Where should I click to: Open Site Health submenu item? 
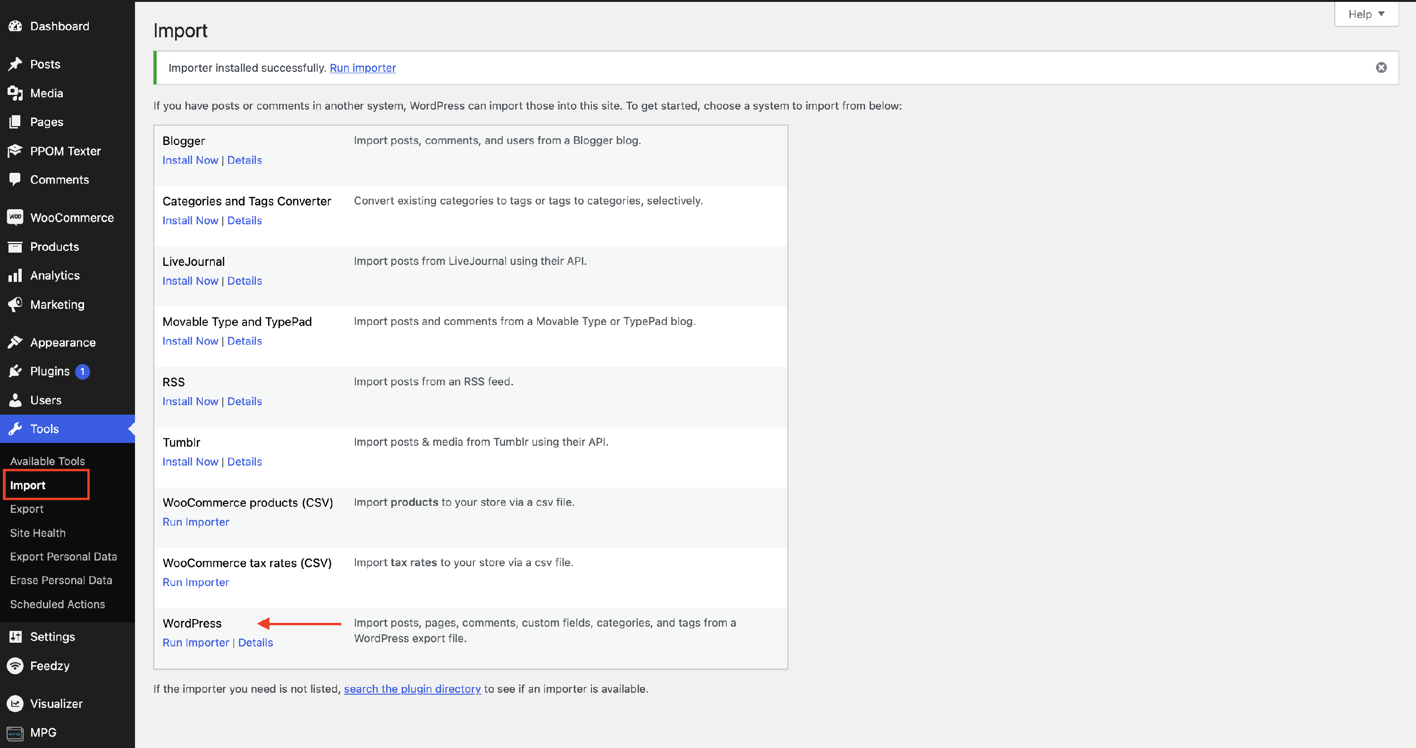[37, 532]
